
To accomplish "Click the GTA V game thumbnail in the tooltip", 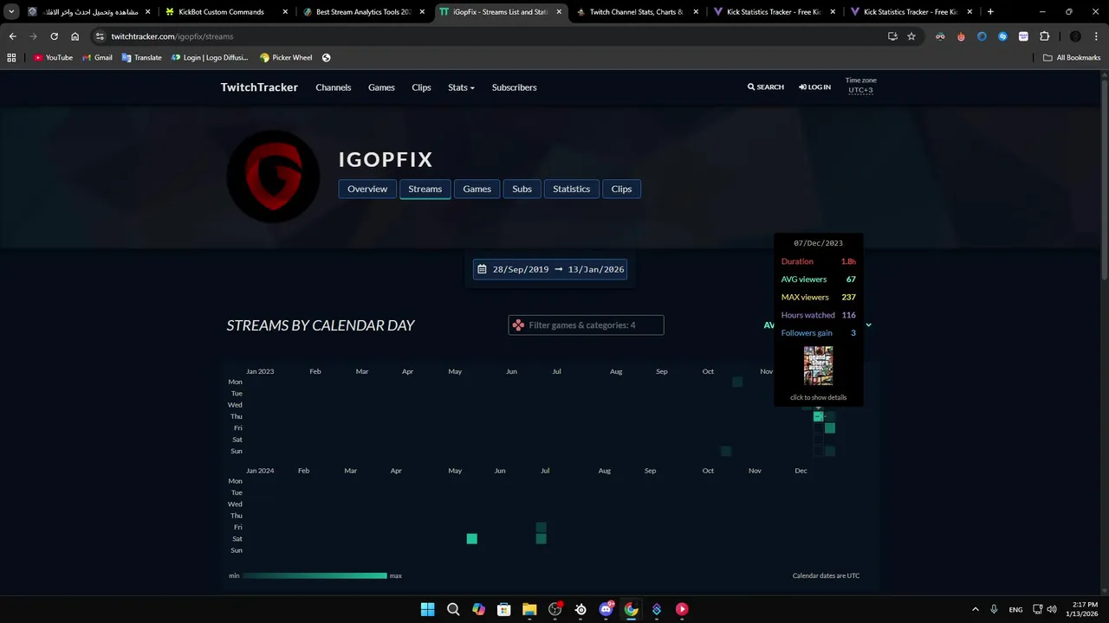I will pos(818,365).
